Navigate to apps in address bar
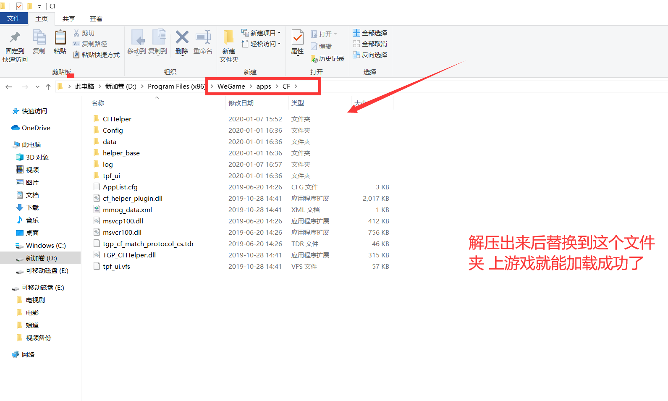 point(264,86)
